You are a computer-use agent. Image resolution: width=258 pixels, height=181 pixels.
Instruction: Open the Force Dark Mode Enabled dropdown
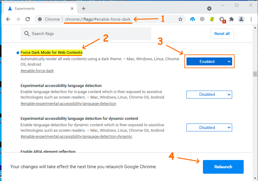[x=209, y=61]
